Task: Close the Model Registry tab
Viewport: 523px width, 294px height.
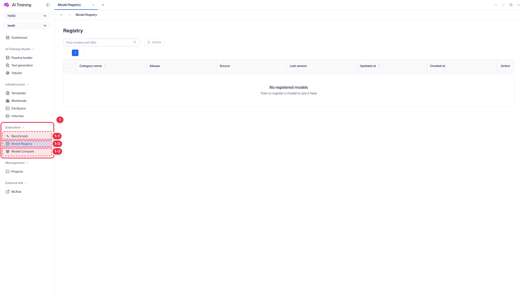Action: (x=93, y=5)
